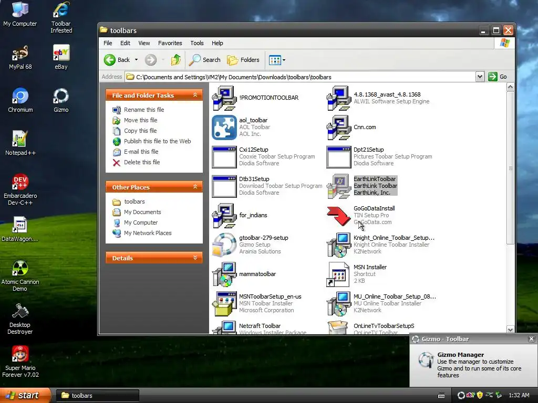Open My Documents in Other Places
Image resolution: width=538 pixels, height=403 pixels.
click(x=142, y=212)
